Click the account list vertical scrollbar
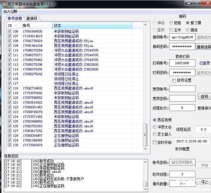 point(145,89)
